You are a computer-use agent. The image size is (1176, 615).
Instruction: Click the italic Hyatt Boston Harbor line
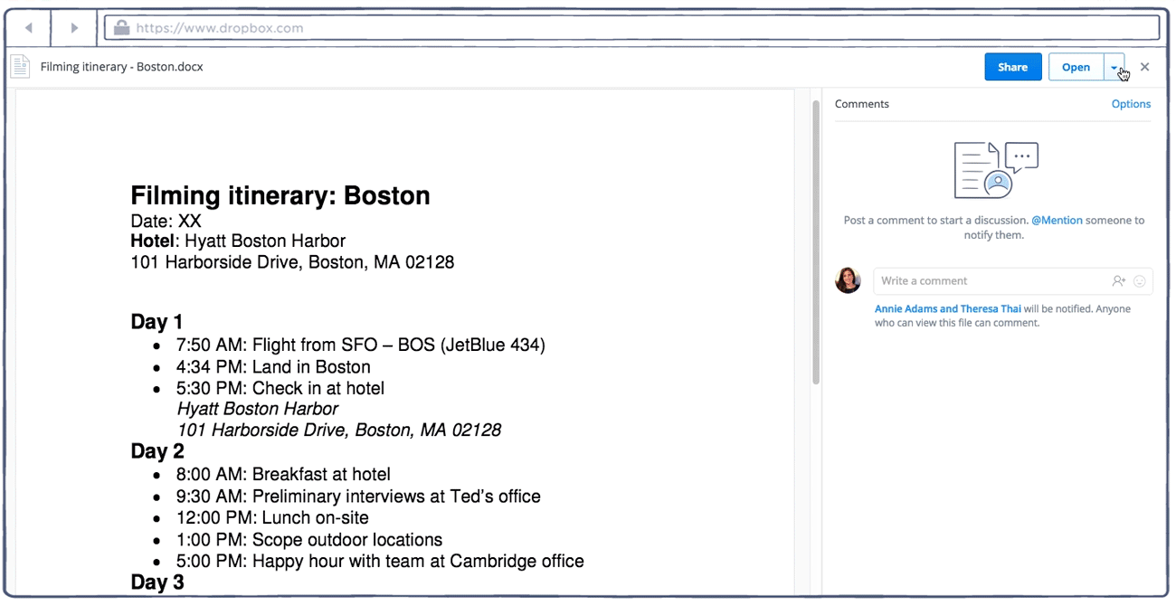point(258,409)
